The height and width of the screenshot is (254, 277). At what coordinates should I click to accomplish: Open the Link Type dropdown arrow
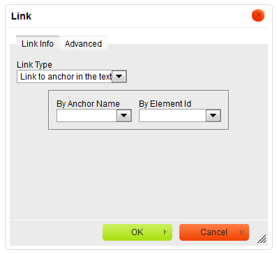(119, 77)
